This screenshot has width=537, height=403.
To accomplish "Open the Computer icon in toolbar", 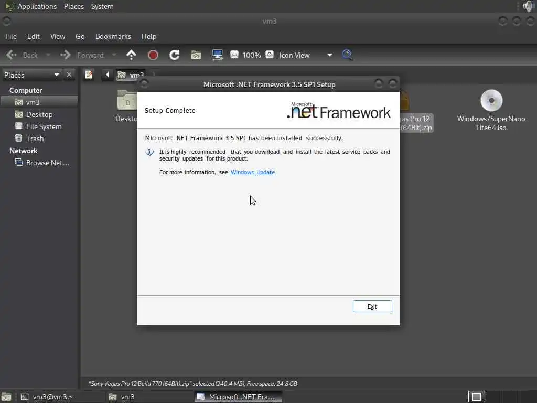I will [218, 55].
